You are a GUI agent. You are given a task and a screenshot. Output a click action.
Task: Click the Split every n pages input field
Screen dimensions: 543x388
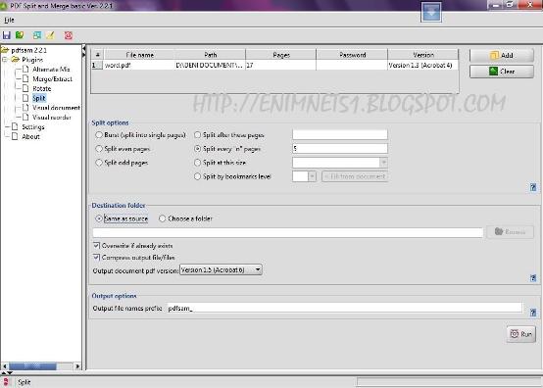pos(340,149)
